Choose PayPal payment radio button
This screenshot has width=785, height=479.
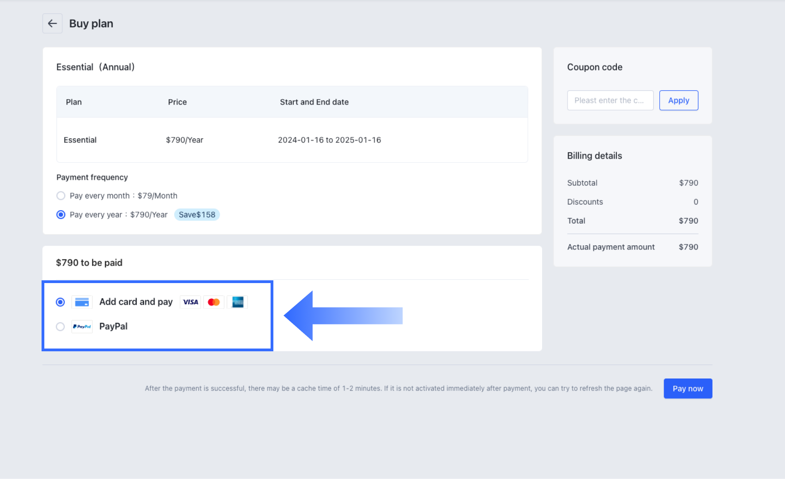pos(60,326)
